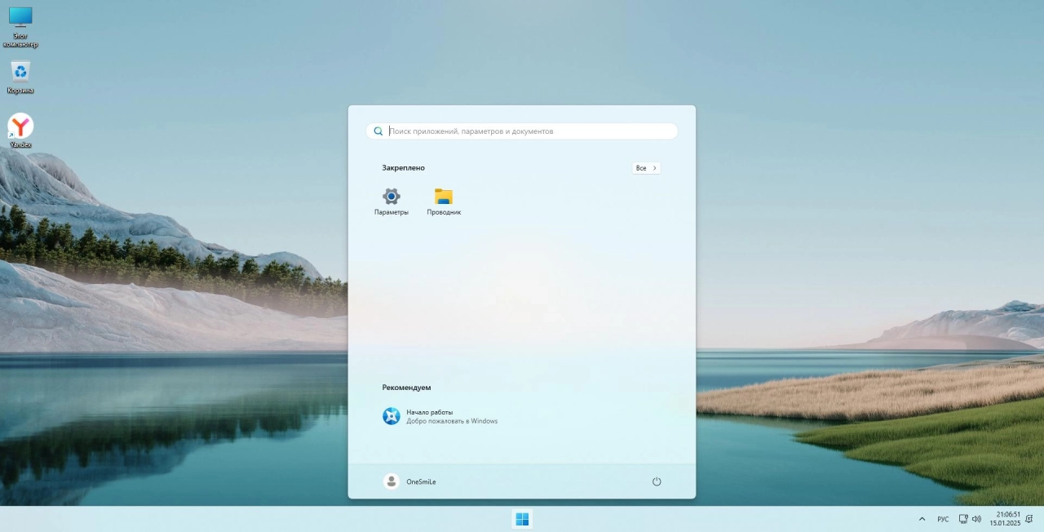Click the search magnifier icon
The width and height of the screenshot is (1044, 532).
(x=378, y=131)
